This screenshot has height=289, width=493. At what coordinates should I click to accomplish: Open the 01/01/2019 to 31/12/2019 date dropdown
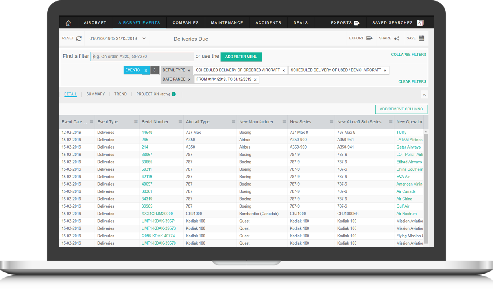[x=118, y=39]
